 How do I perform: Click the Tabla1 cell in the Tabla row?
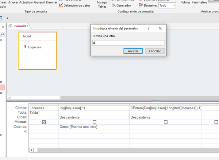tap(44, 113)
